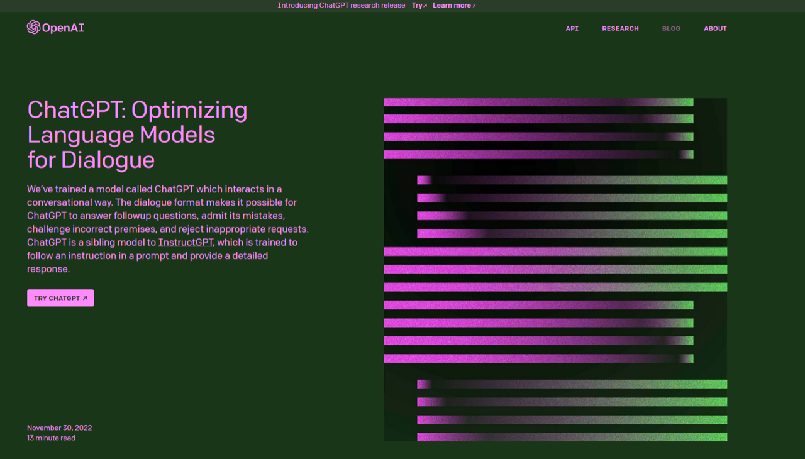This screenshot has width=805, height=459.
Task: Open the InstructGPT link in the paragraph
Action: pos(186,242)
